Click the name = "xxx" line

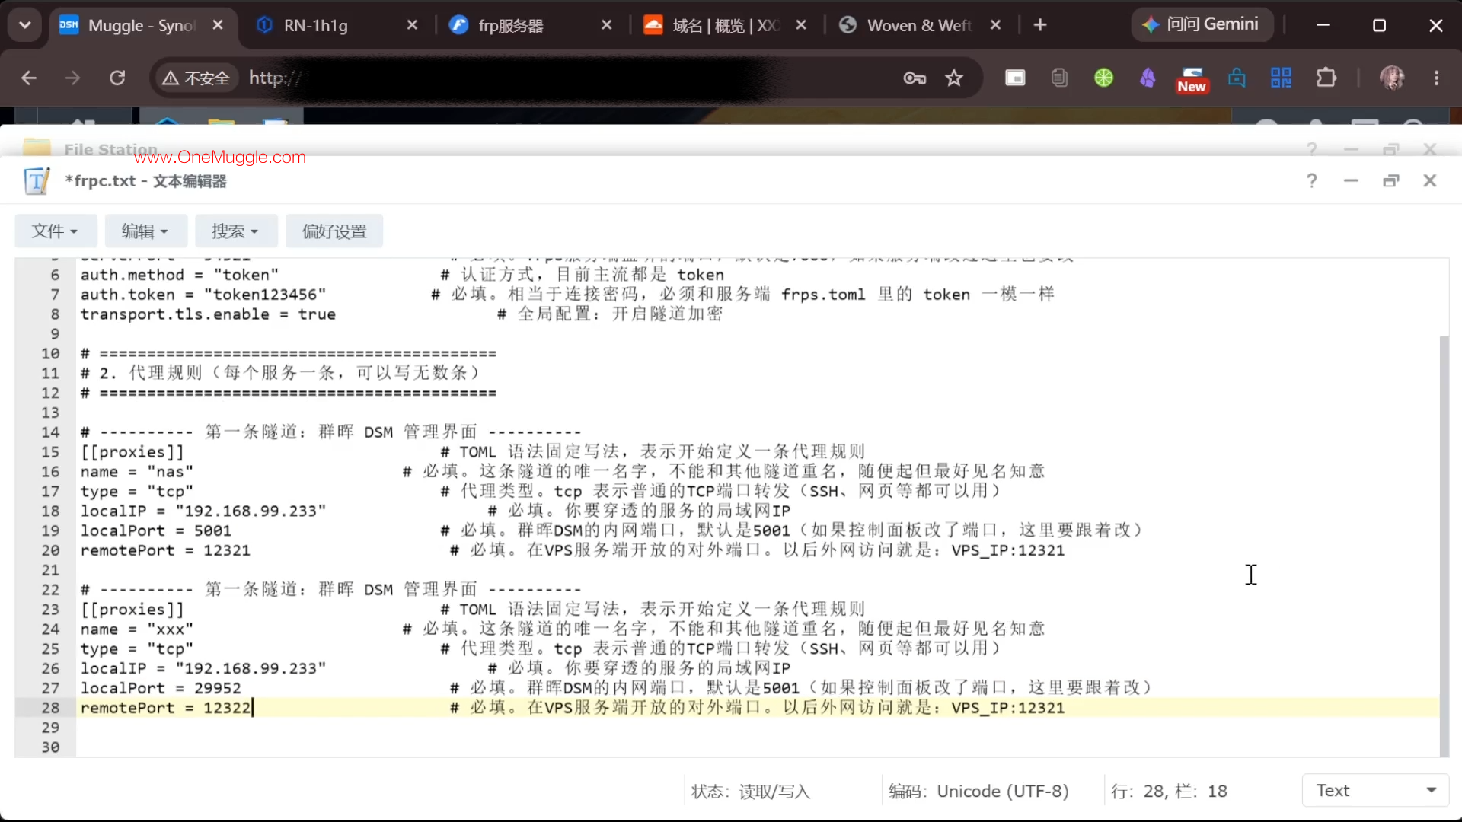[137, 629]
